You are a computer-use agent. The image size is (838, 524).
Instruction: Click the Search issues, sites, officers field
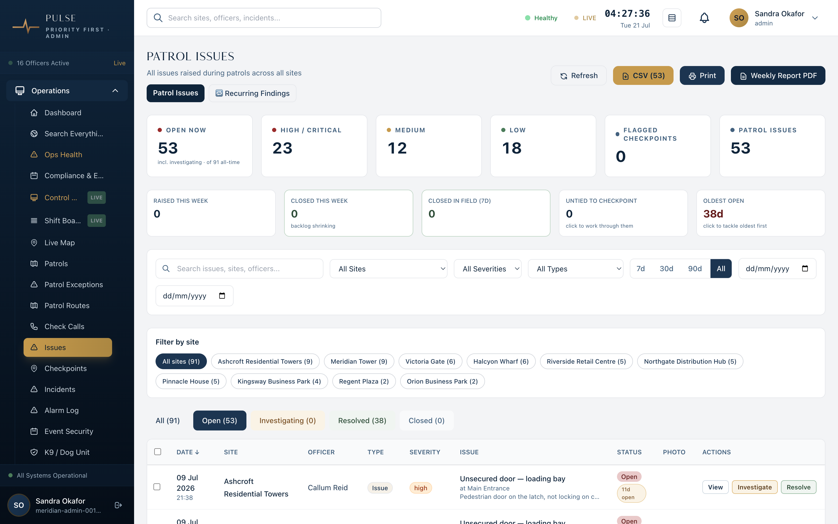coord(239,269)
